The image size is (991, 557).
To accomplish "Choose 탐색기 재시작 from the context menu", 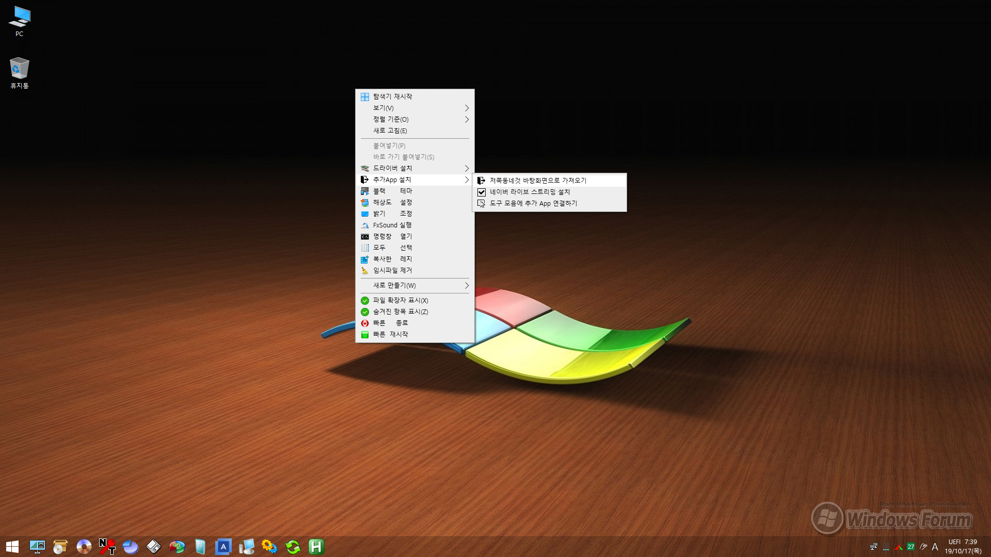I will [x=414, y=96].
